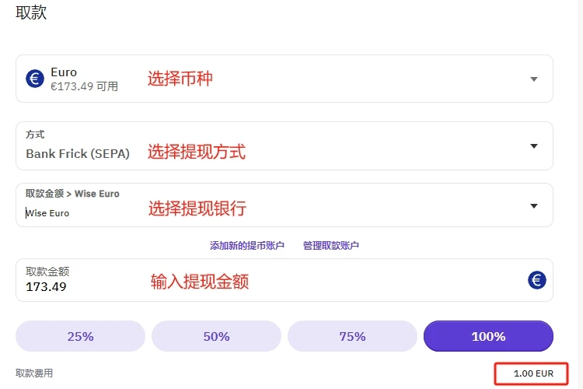Expand the Euro currency dropdown arrow

click(534, 79)
